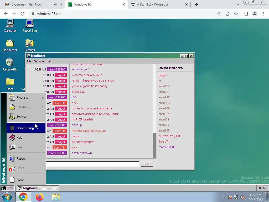Click the Windows 96 Start button

(8, 188)
